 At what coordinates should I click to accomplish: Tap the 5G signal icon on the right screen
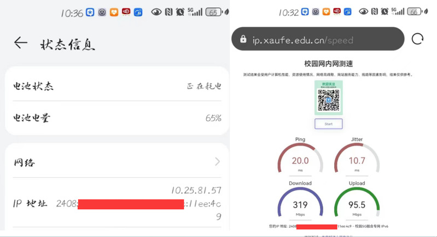coord(398,11)
